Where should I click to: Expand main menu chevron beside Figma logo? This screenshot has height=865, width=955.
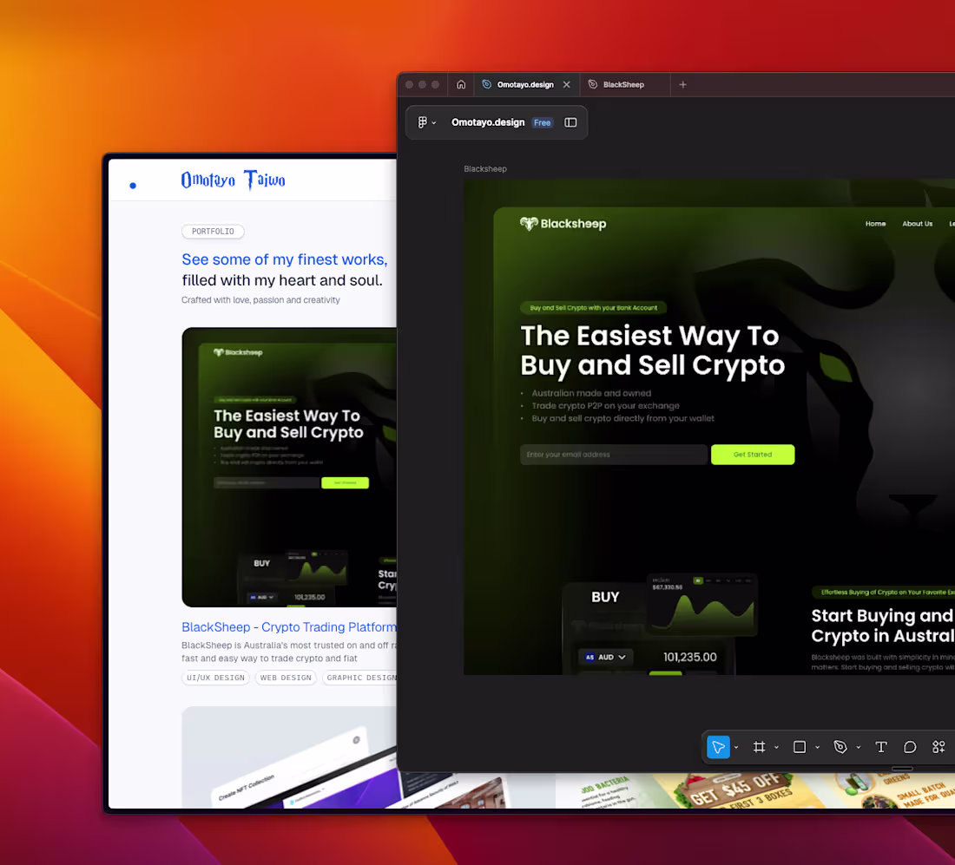tap(433, 123)
